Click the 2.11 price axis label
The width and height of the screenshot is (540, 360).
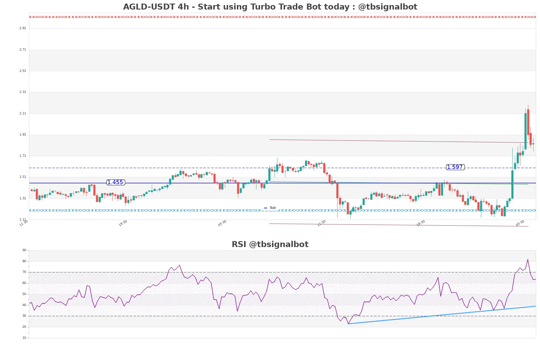pos(23,114)
